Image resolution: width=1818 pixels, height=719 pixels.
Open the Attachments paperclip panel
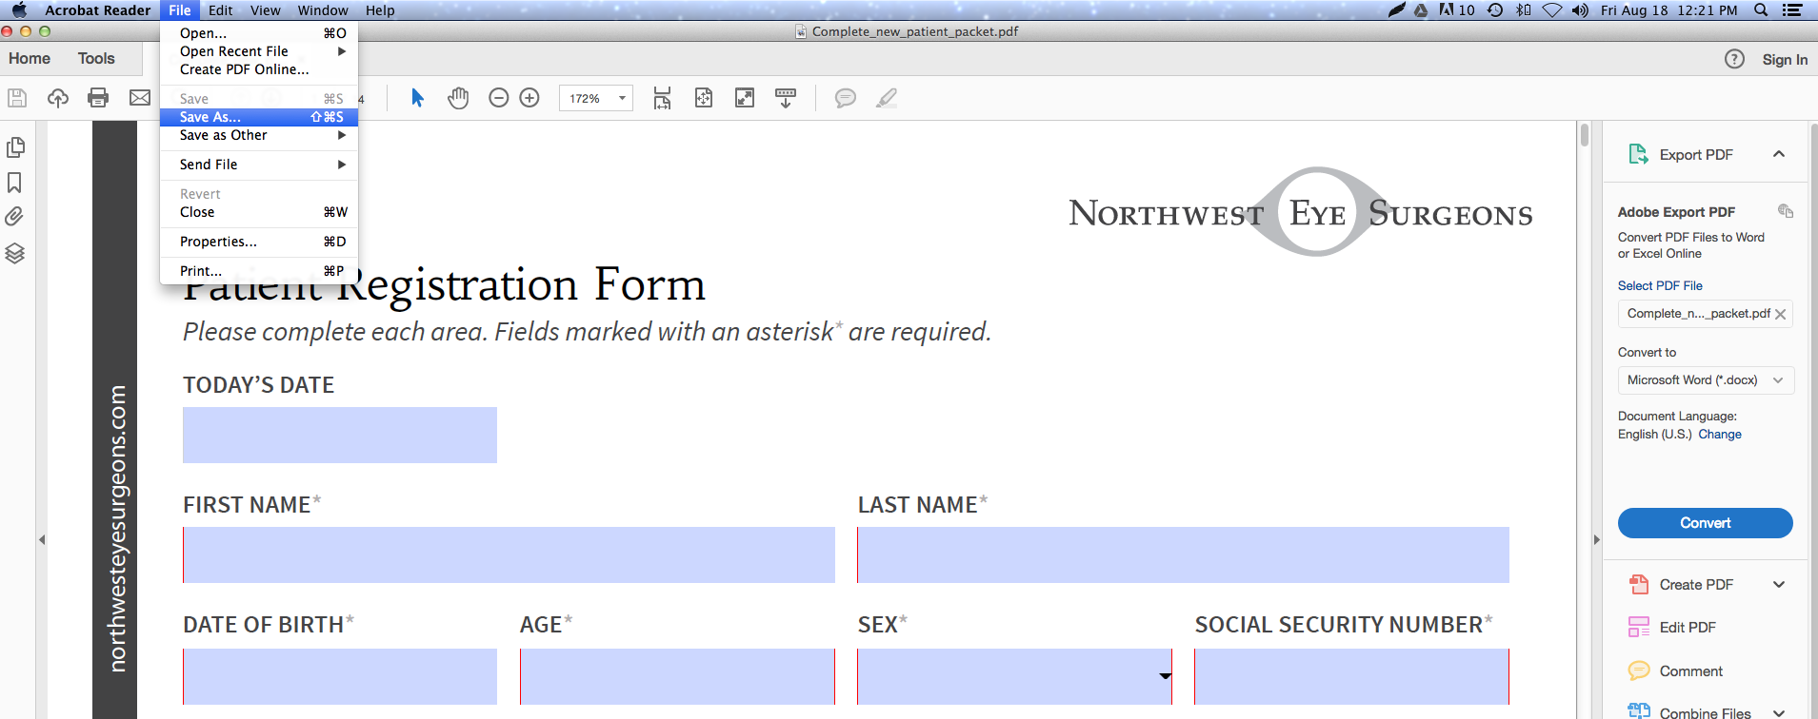(15, 217)
